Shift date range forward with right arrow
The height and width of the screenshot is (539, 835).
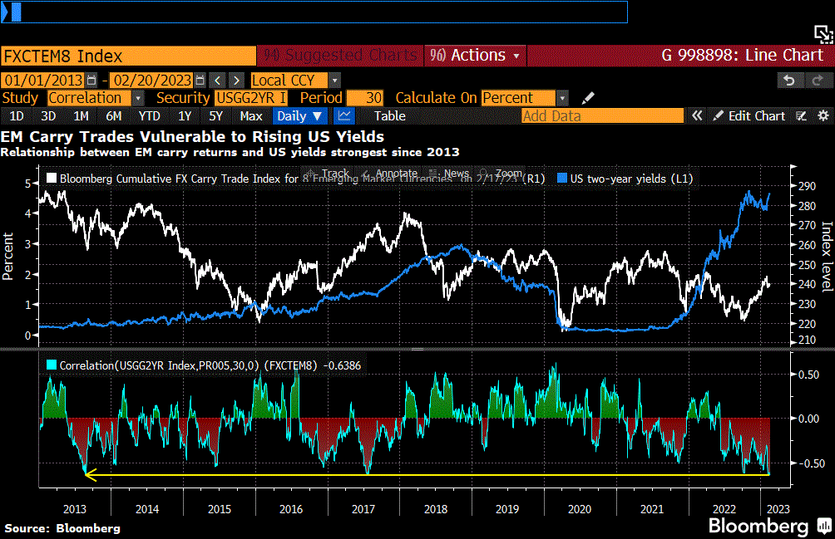[x=236, y=81]
